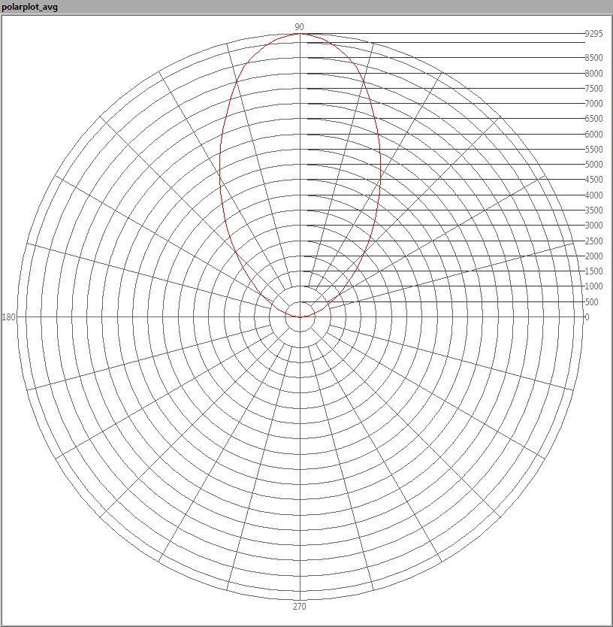
Task: Click the 4000 radial scale label
Action: (x=593, y=195)
